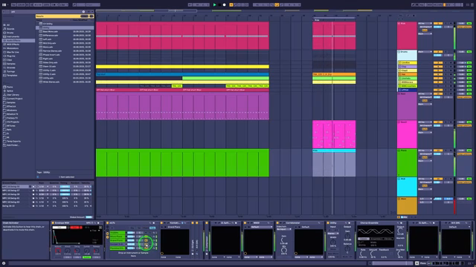Open Clips category in the browser
476x267 pixels.
coord(10,60)
